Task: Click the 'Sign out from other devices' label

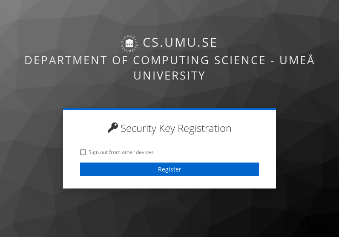Action: coord(121,152)
